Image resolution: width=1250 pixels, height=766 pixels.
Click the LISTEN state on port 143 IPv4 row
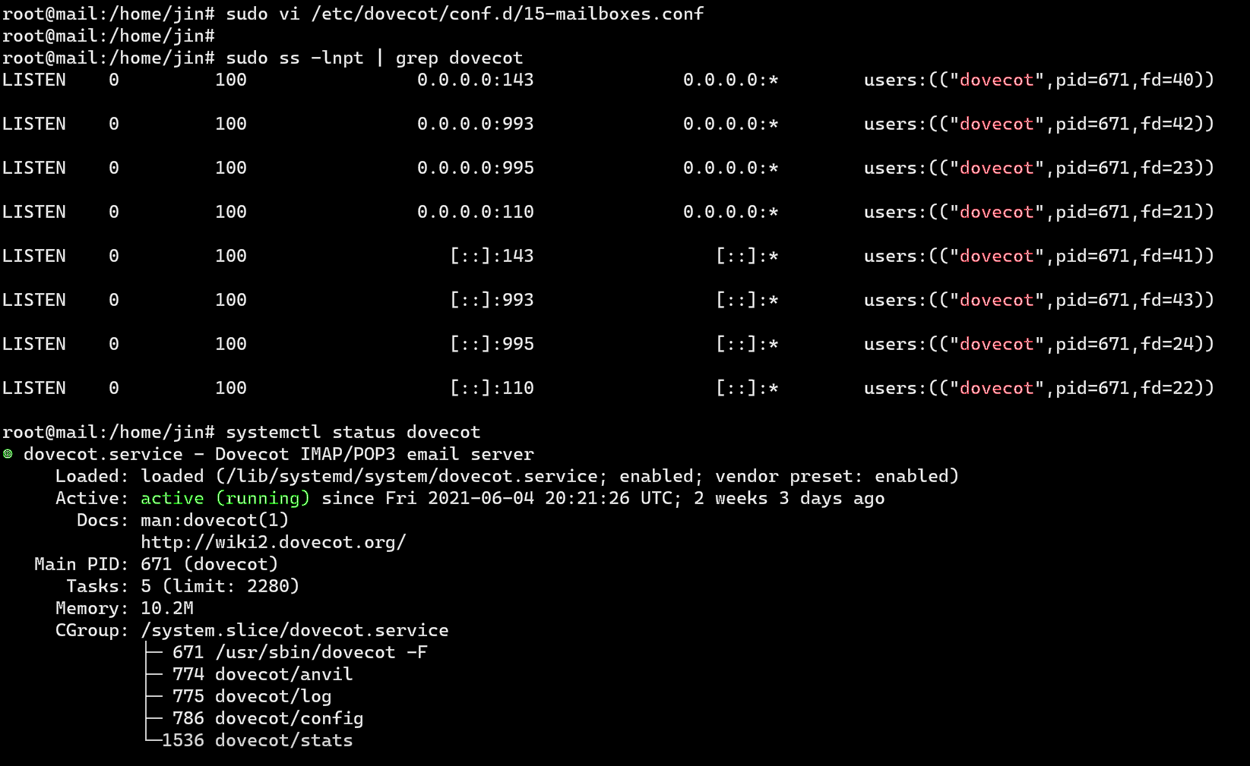tap(34, 80)
